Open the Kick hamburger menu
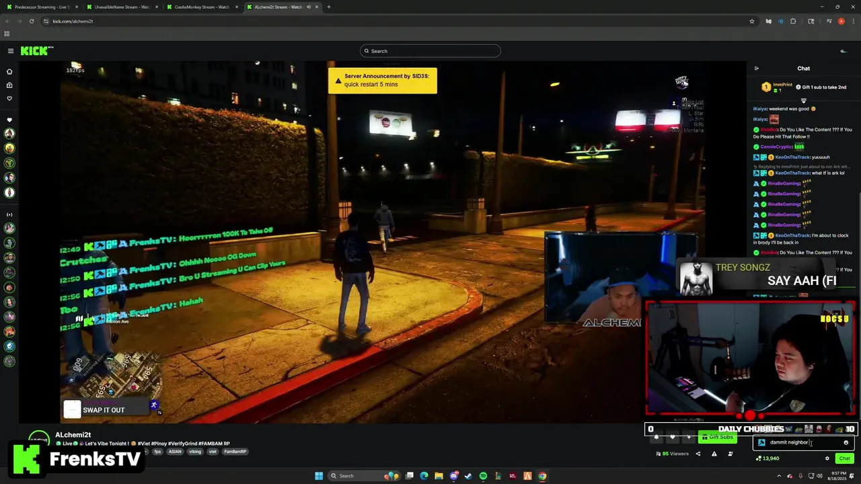Image resolution: width=861 pixels, height=484 pixels. pyautogui.click(x=10, y=51)
